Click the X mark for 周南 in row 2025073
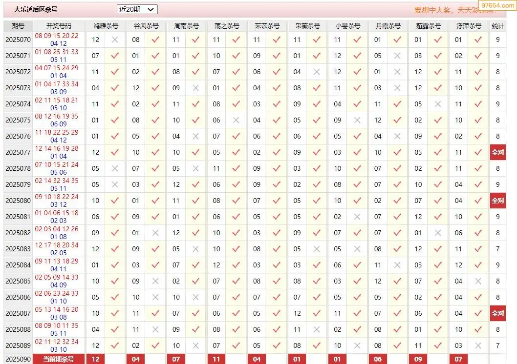Viewport: 517px width, 364px height. pyautogui.click(x=195, y=88)
